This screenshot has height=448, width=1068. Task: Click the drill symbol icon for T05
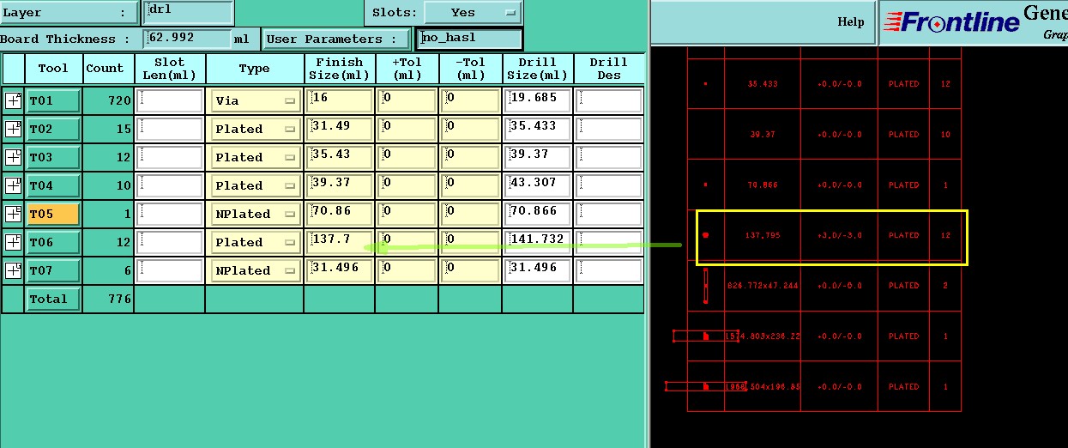(13, 214)
